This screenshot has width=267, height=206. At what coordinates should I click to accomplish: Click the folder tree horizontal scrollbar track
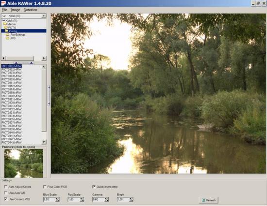tap(37, 58)
